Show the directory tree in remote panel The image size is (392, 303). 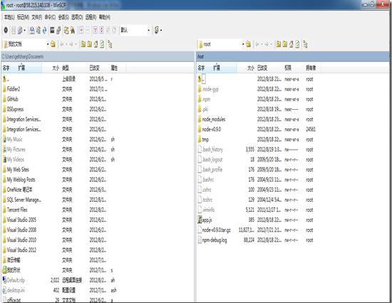point(305,44)
